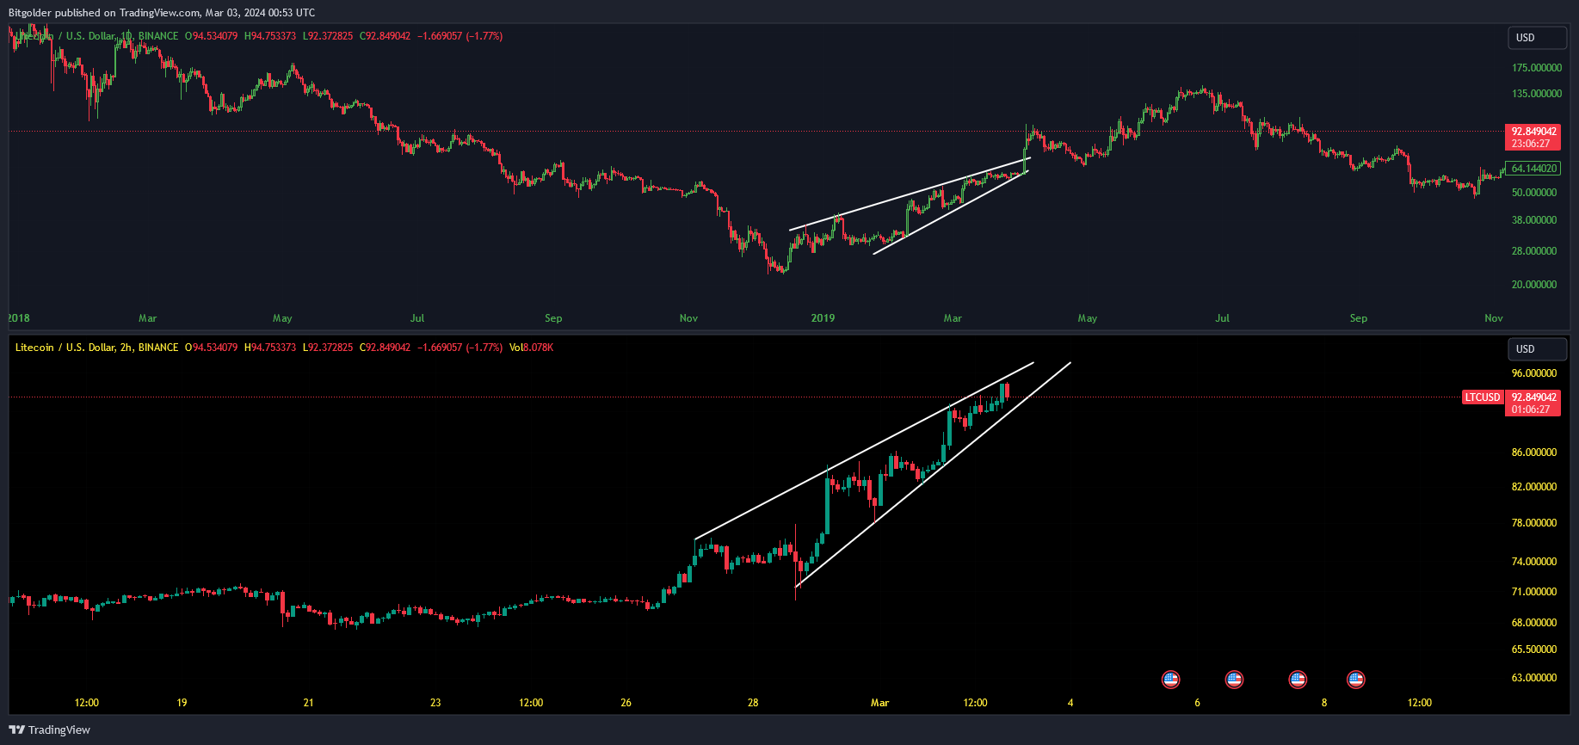The image size is (1579, 745).
Task: Click the 175.000000 price axis label
Action: pyautogui.click(x=1537, y=68)
